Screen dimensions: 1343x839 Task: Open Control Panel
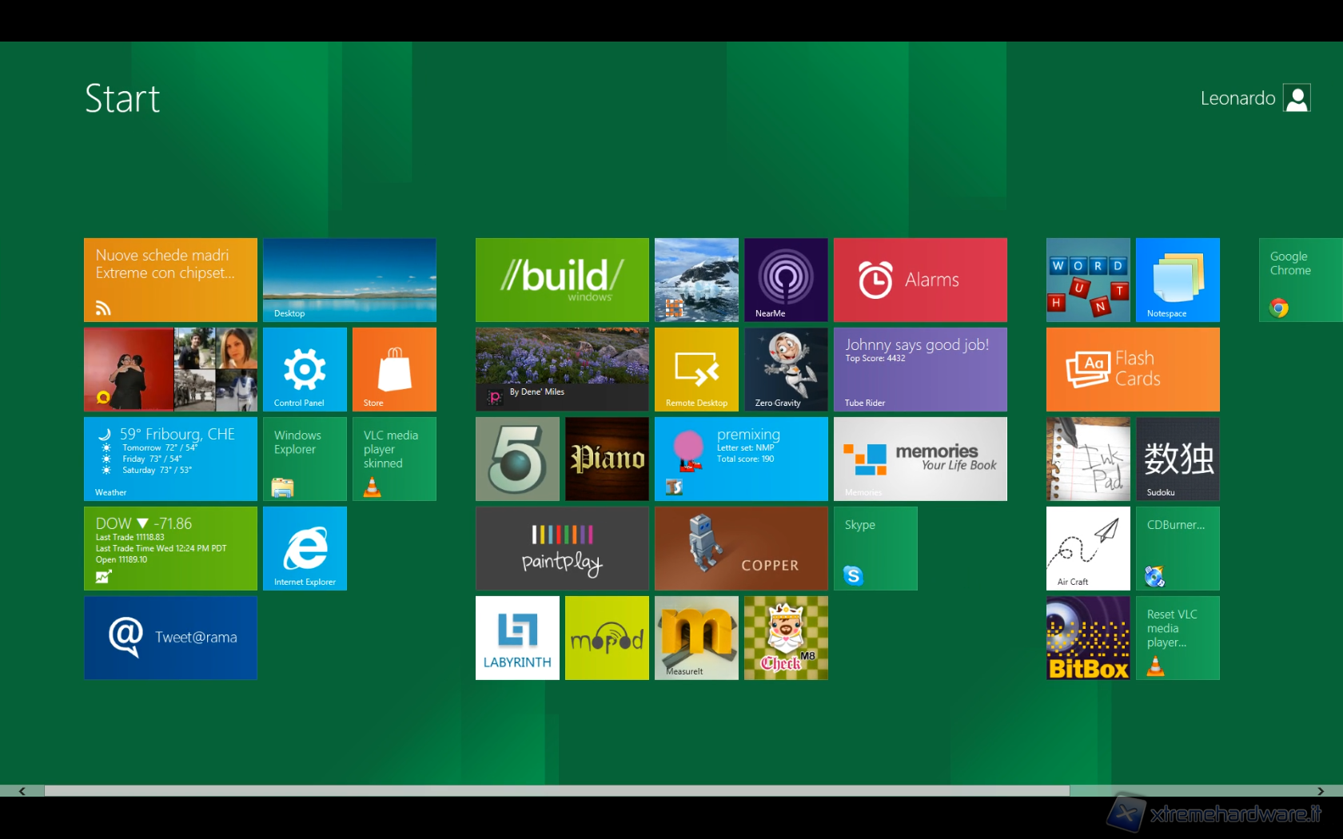point(304,369)
